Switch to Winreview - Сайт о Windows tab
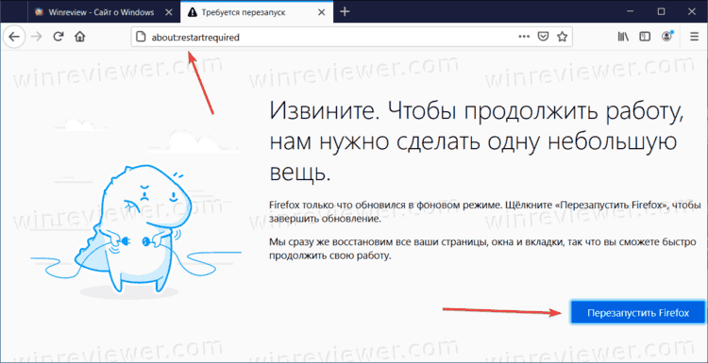Screen dimensions: 708x363 click(104, 12)
